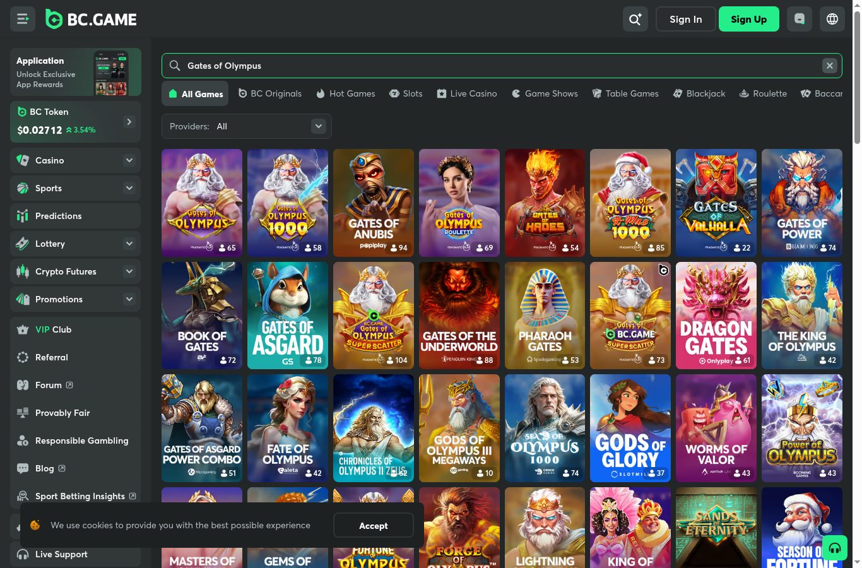Open Gods of Glory game

click(x=630, y=428)
